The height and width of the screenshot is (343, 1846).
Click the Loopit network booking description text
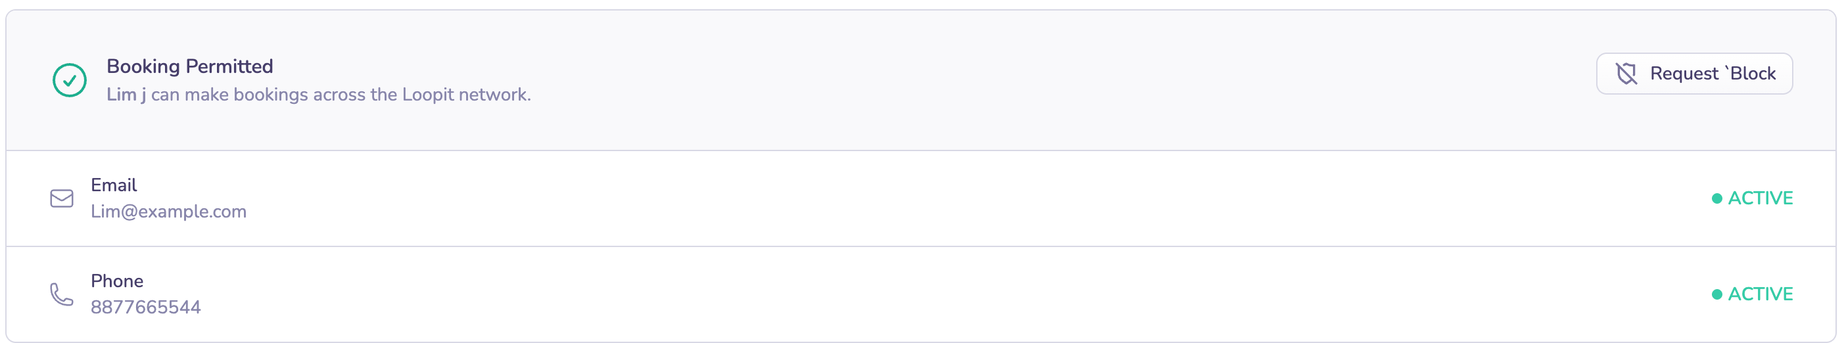coord(341,95)
